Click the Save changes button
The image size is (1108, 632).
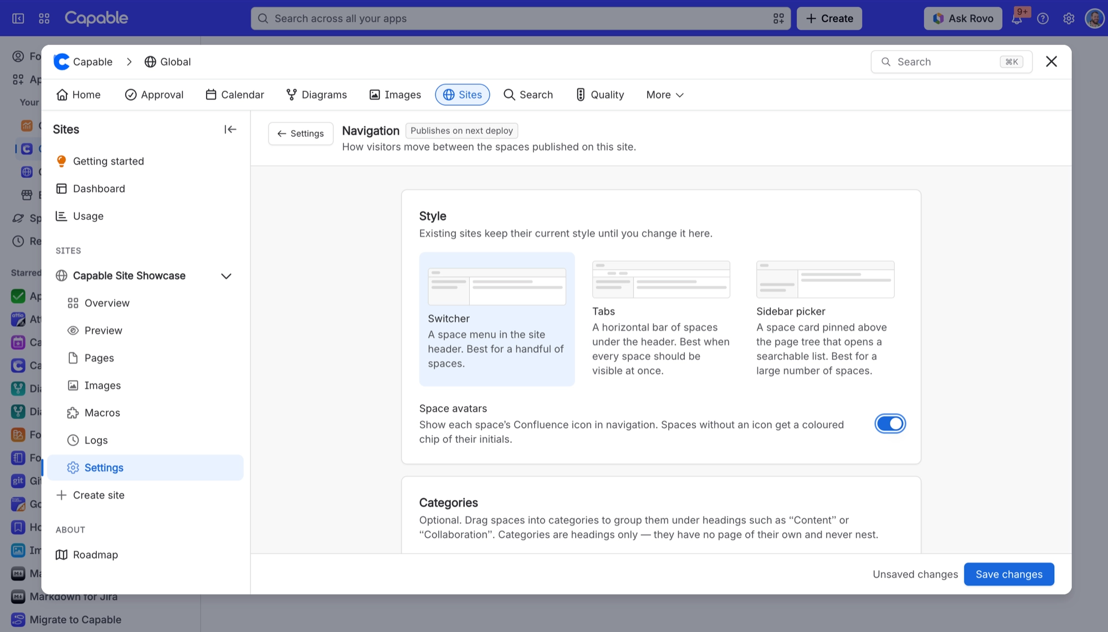(1009, 574)
